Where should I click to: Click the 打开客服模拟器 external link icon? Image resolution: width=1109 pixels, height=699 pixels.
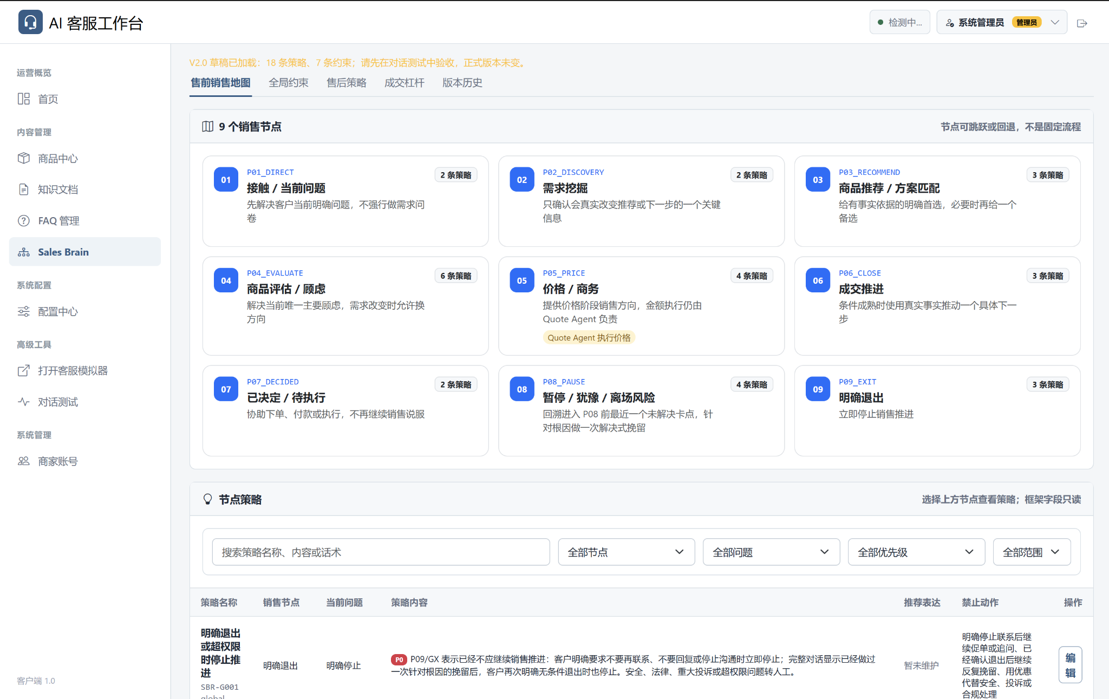(24, 371)
